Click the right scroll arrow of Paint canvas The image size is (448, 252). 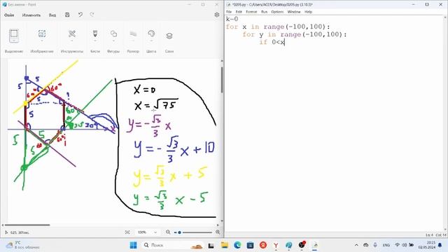coord(218,225)
